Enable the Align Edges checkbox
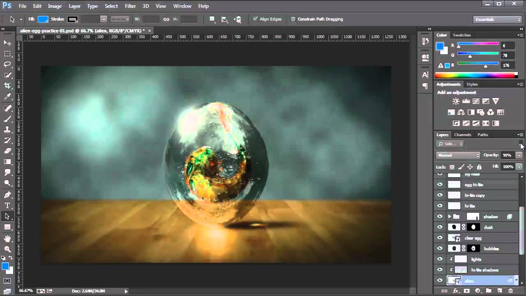This screenshot has height=296, width=526. click(255, 19)
